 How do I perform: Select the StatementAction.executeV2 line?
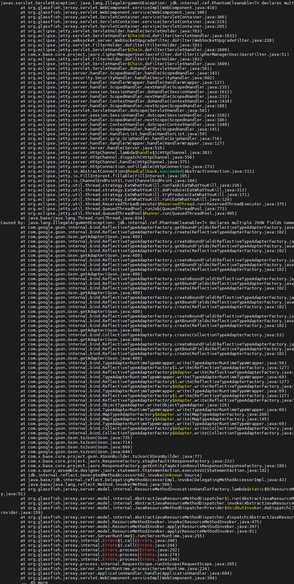point(145,470)
